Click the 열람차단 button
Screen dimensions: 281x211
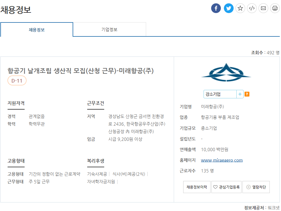click(256, 187)
